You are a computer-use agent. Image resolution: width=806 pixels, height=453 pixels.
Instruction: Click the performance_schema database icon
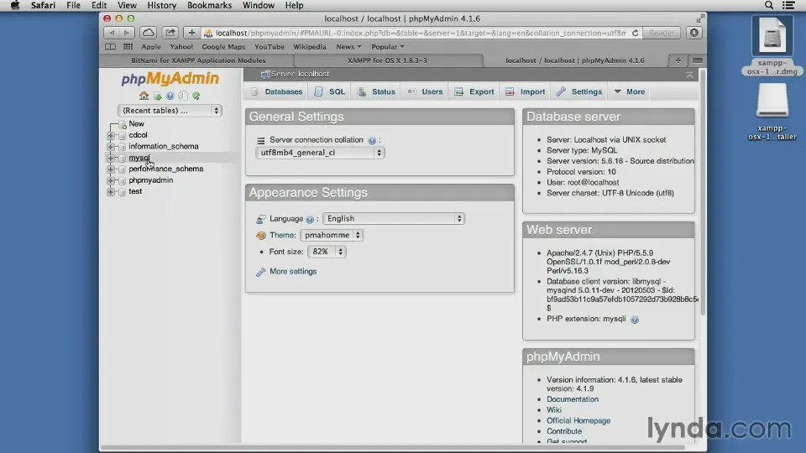(x=123, y=169)
